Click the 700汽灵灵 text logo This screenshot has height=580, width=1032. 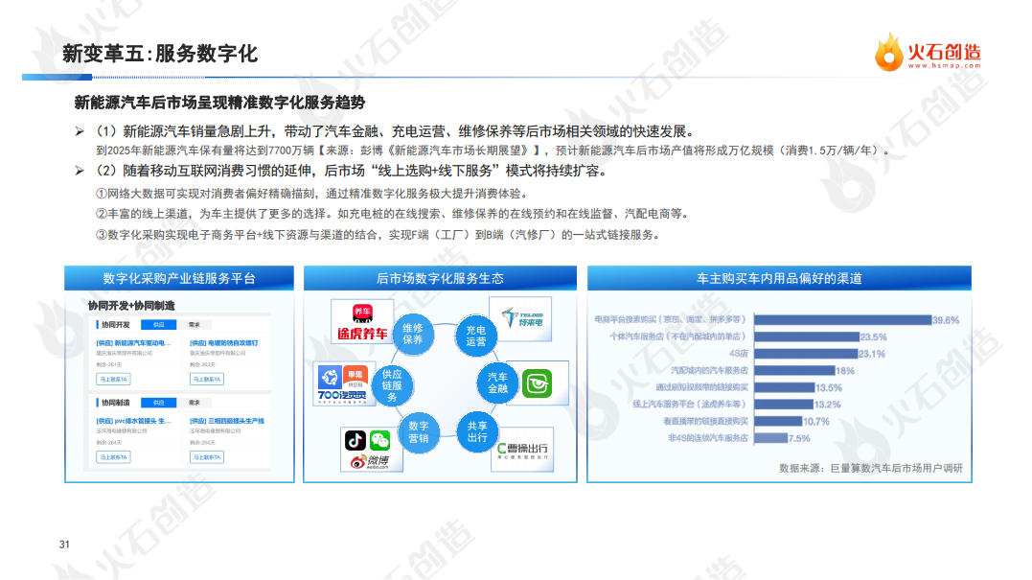point(342,396)
